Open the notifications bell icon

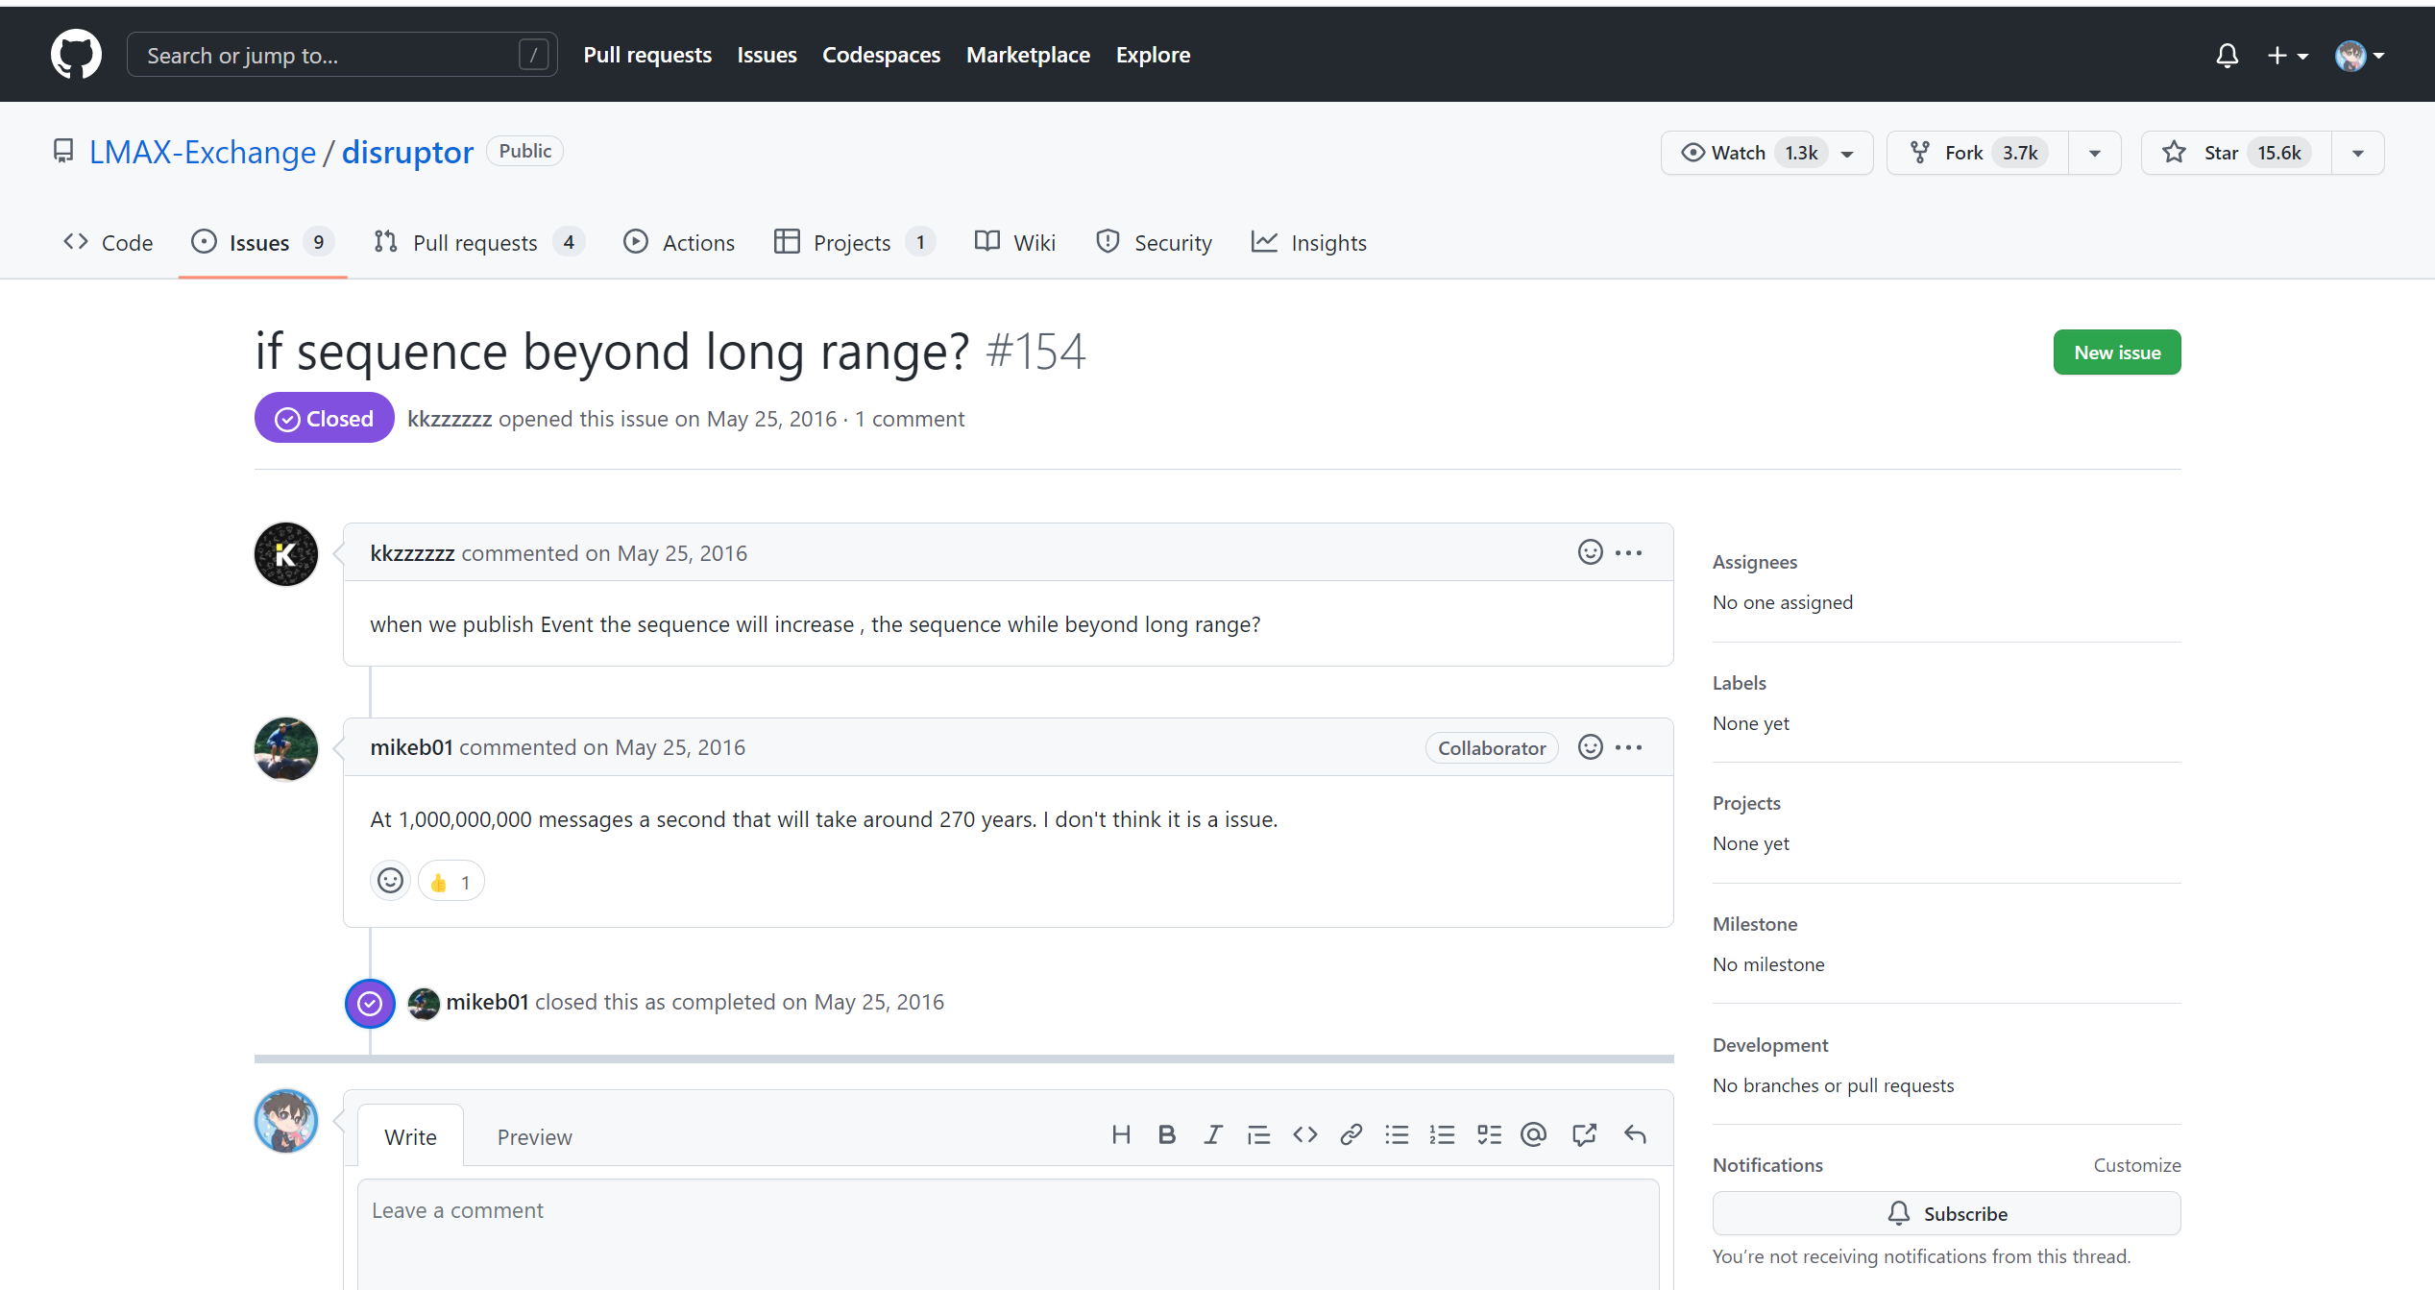click(2227, 55)
